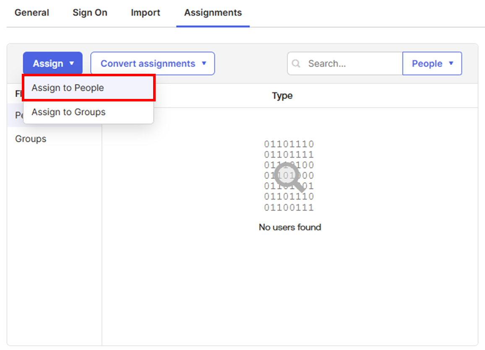
Task: Click the Search input field
Action: coord(345,63)
